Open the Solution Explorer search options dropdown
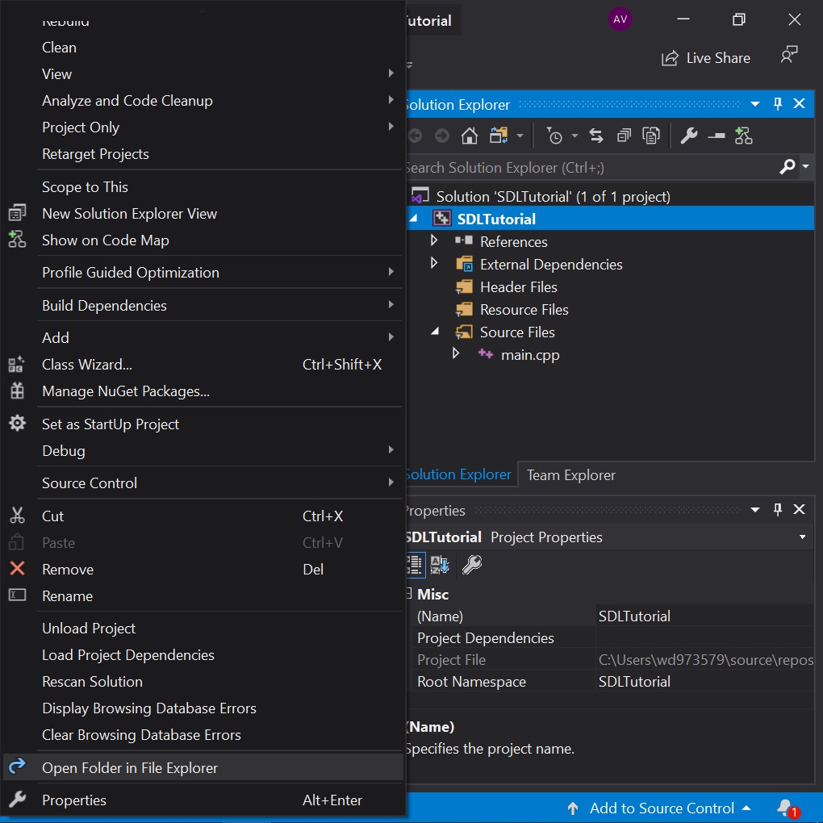823x823 pixels. pyautogui.click(x=806, y=166)
